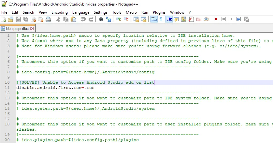The height and width of the screenshot is (143, 273).
Task: Open the Replace dialog toolbar icon
Action: [108, 19]
